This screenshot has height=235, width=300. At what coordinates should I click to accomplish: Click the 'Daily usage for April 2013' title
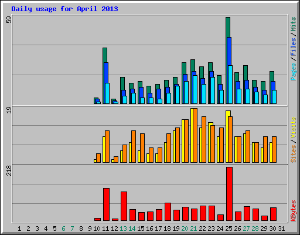tap(64, 9)
